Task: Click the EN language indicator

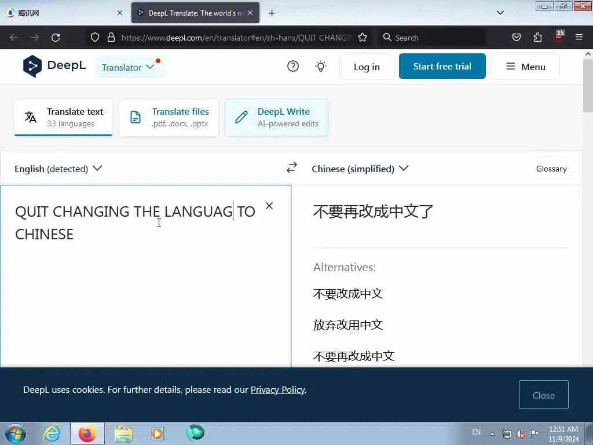Action: click(476, 432)
